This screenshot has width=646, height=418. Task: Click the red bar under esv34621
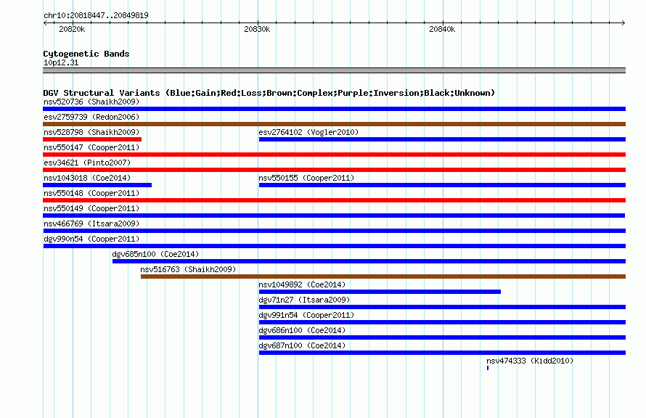(334, 170)
